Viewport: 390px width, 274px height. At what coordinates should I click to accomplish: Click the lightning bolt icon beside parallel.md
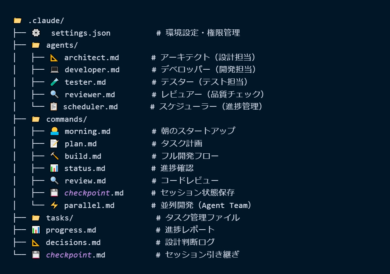[54, 205]
